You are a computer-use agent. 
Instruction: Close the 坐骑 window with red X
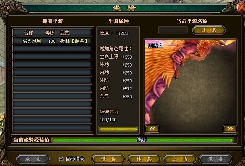[240, 7]
